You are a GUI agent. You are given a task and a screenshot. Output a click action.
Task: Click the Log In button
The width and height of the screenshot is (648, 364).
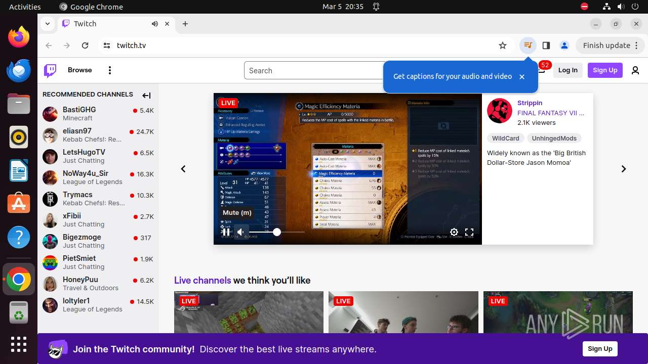point(568,70)
